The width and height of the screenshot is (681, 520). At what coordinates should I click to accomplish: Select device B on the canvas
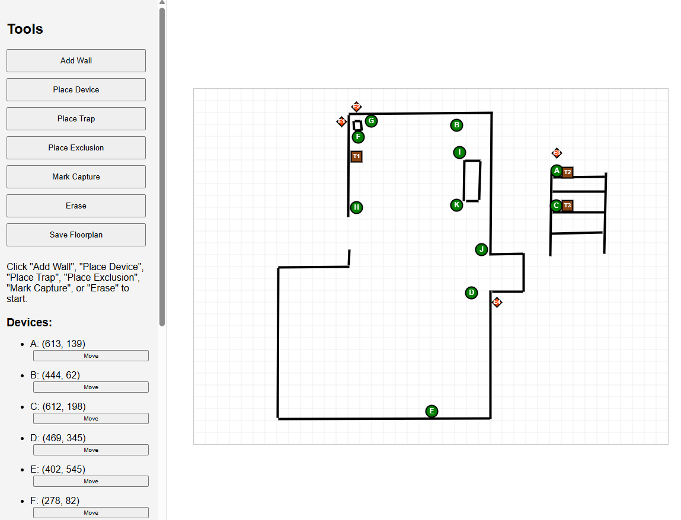pos(456,125)
